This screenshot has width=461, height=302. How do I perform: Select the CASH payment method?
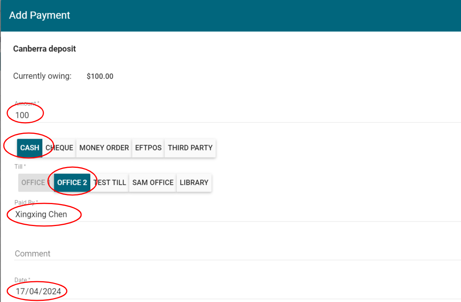tap(29, 148)
